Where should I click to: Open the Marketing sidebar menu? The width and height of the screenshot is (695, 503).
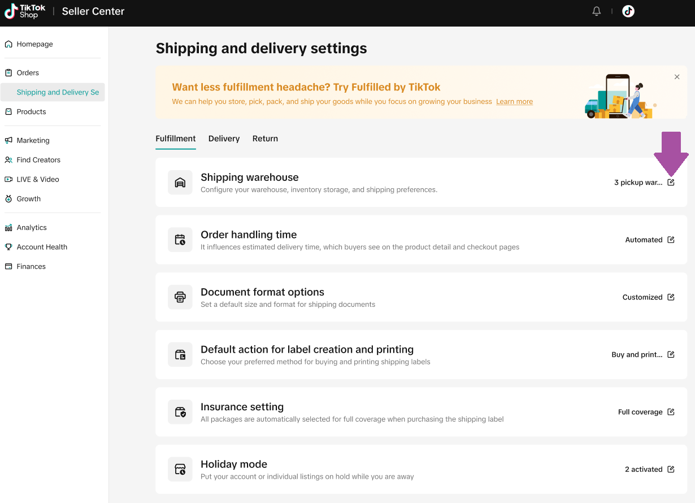pos(33,140)
